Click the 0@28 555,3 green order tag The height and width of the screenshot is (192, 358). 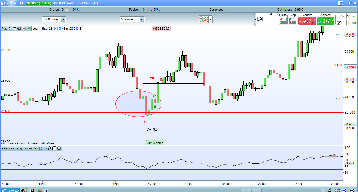[155, 143]
